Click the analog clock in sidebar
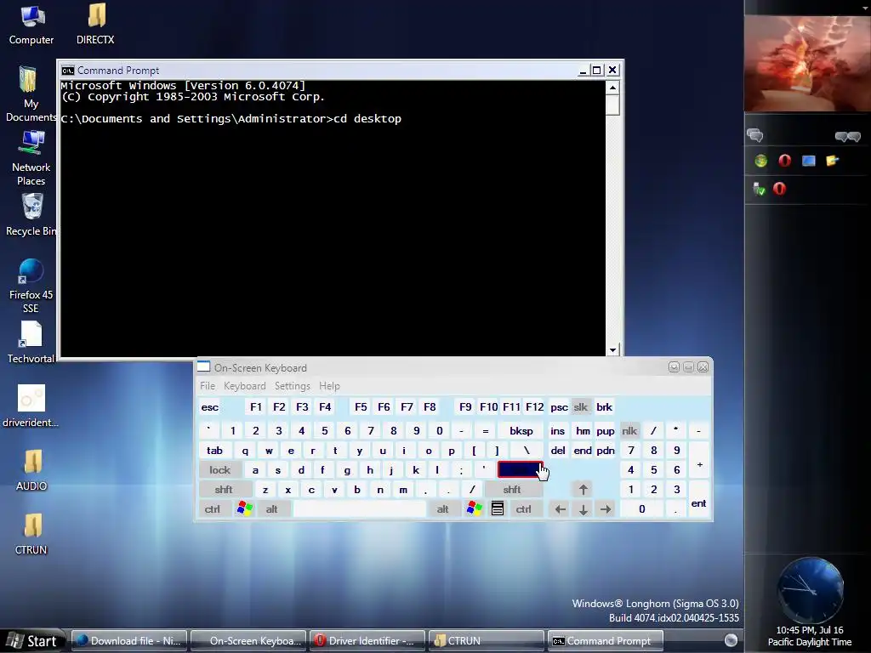This screenshot has width=871, height=653. (x=810, y=590)
